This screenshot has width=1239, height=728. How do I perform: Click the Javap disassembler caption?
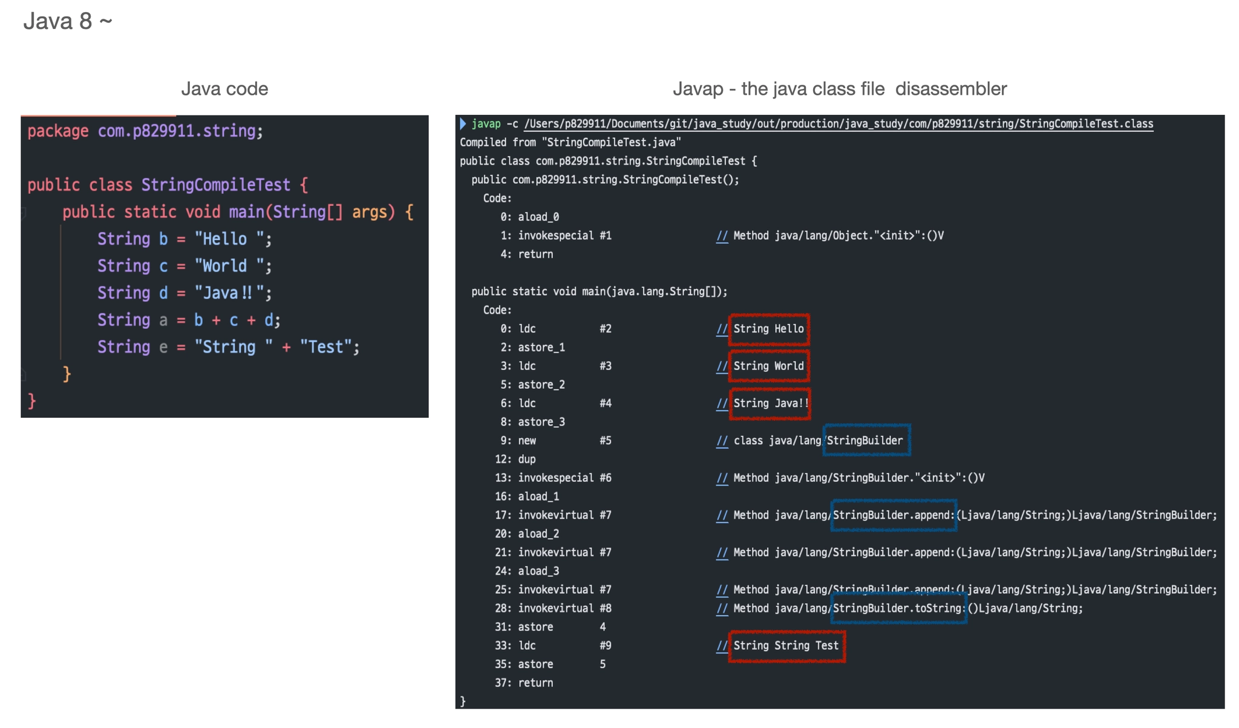[x=839, y=89]
